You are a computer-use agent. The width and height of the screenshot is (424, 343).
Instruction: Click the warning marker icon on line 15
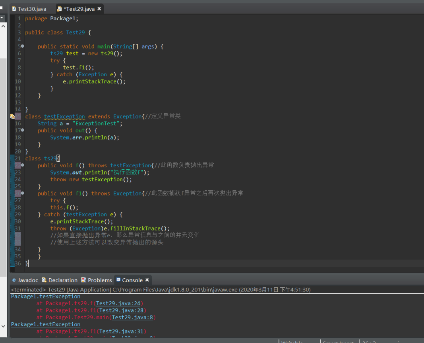coord(12,116)
